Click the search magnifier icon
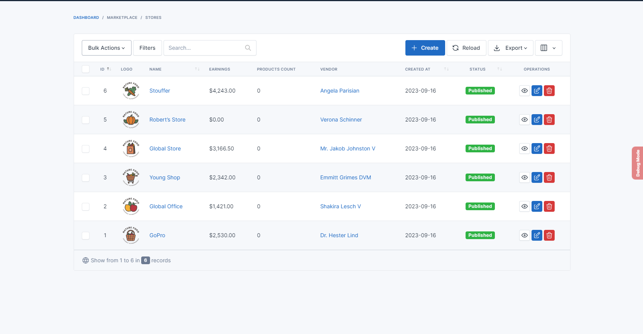Screen dimensions: 643x334 tap(248, 48)
